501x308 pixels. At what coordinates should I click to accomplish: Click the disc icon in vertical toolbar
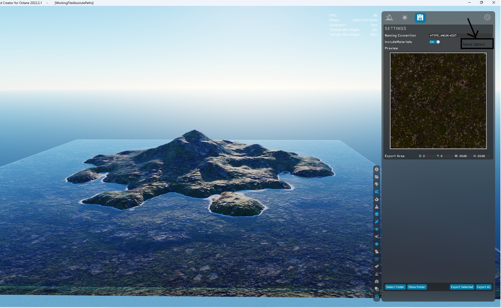[377, 169]
